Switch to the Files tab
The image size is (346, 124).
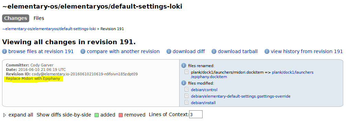[39, 18]
